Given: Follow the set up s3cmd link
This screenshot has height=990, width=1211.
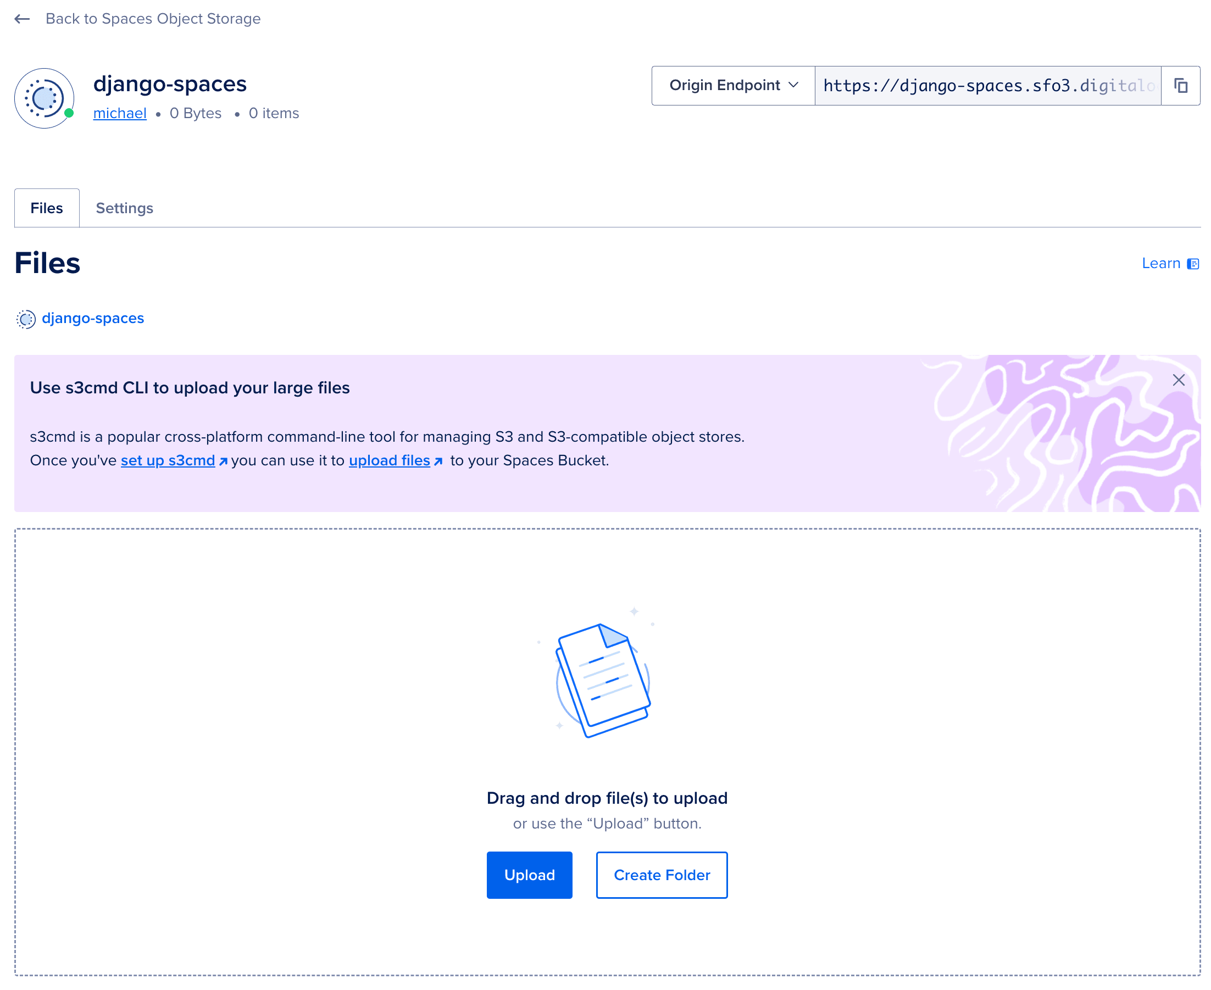Looking at the screenshot, I should point(168,460).
